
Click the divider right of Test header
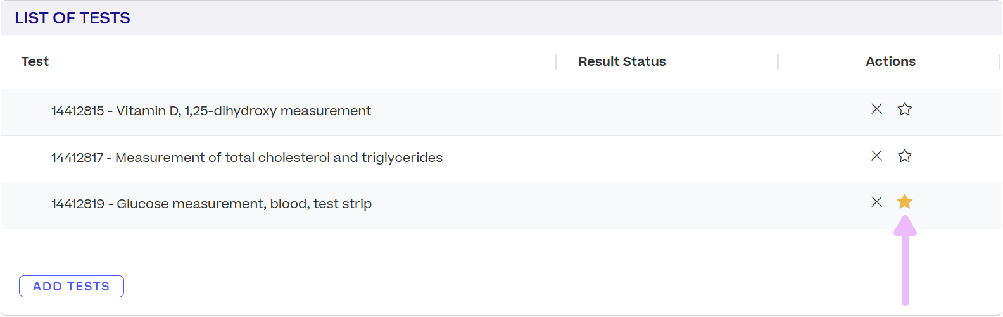(x=557, y=61)
